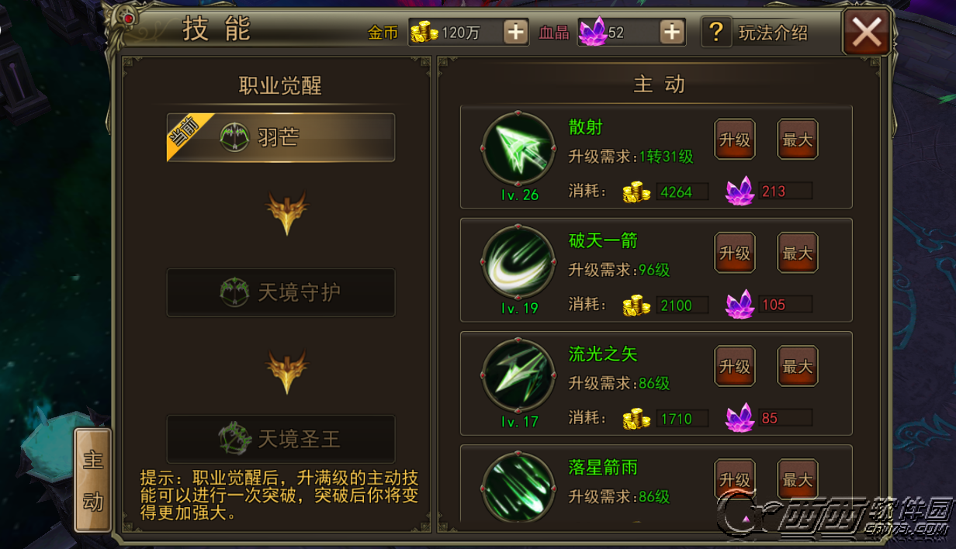
Task: Open the question mark help icon
Action: coord(716,32)
